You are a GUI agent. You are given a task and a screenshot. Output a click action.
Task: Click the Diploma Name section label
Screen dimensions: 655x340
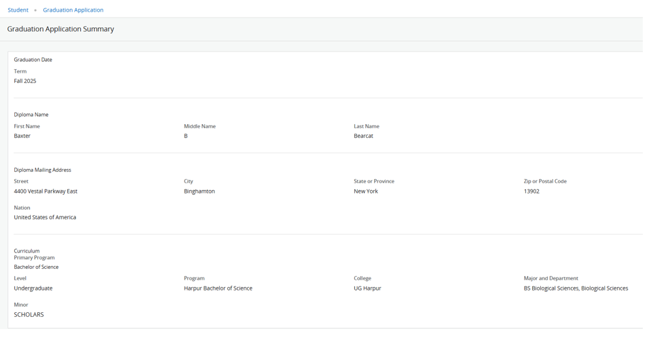click(31, 115)
